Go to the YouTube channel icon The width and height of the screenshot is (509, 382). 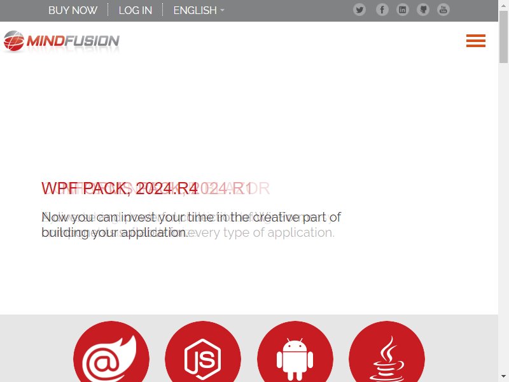point(443,10)
